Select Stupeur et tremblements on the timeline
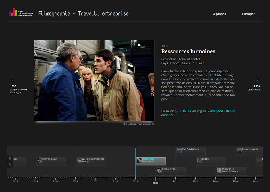The width and height of the screenshot is (270, 192). [231, 171]
